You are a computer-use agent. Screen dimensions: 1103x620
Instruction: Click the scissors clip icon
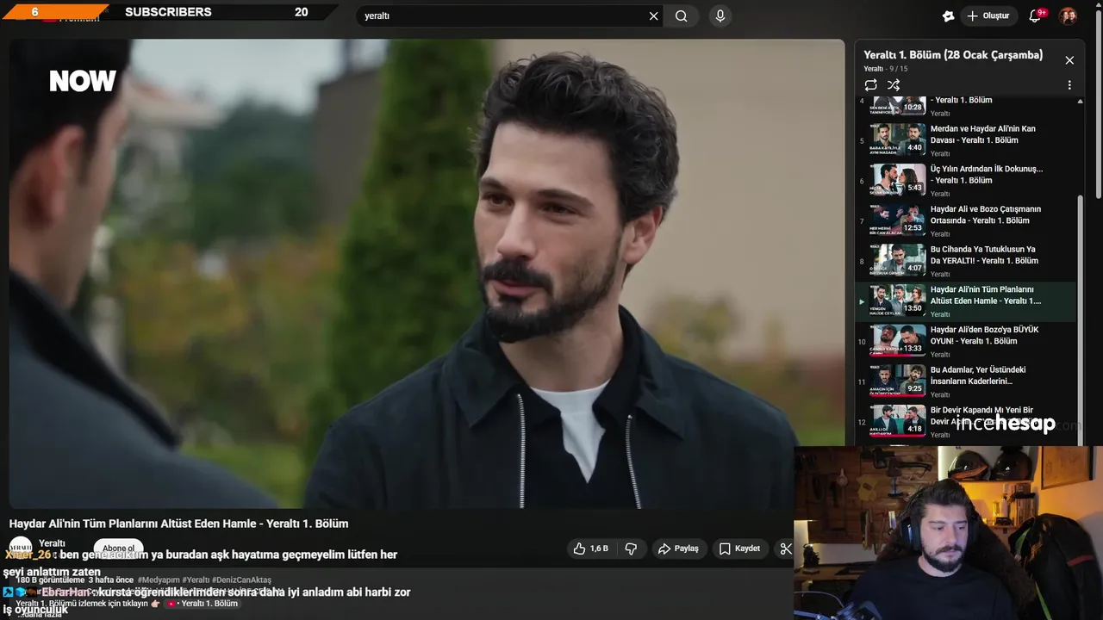[785, 549]
